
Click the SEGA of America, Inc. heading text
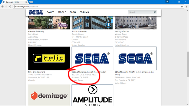coord(89,72)
